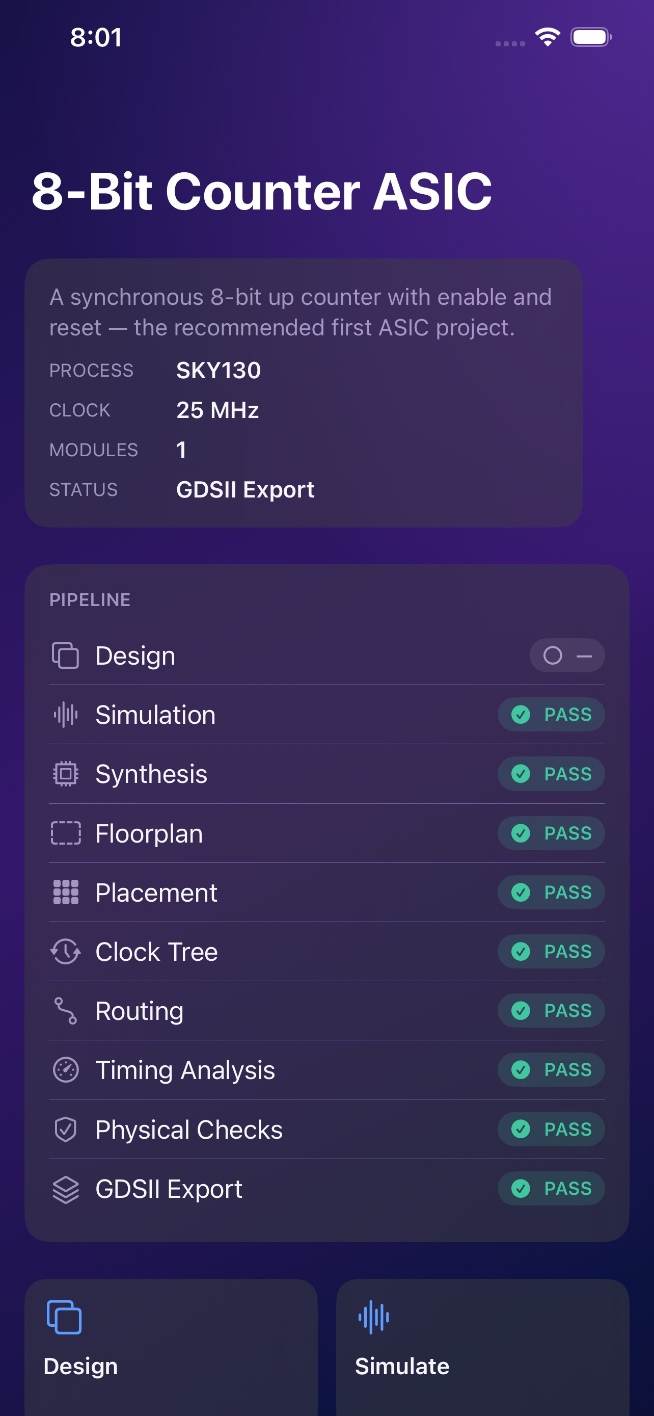Tap the Simulation PASS badge
The image size is (654, 1416).
pos(551,715)
